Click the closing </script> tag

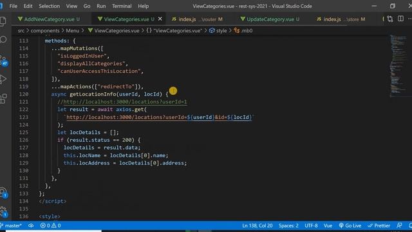tap(53, 201)
